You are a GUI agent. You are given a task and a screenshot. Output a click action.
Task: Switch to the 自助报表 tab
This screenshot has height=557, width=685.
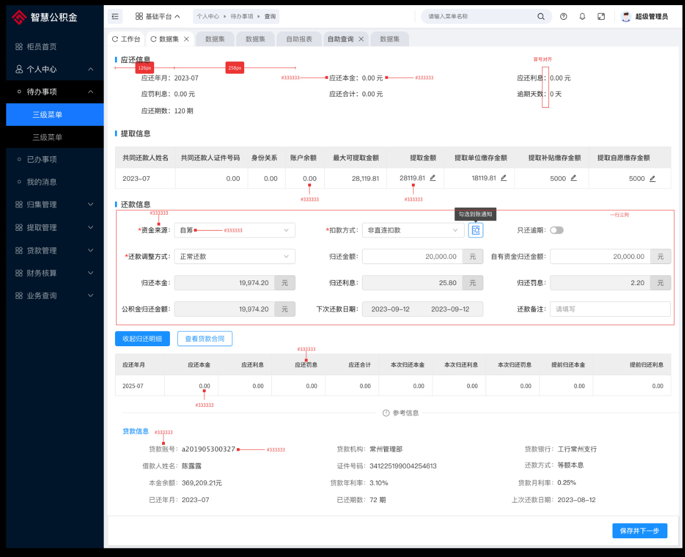point(299,39)
